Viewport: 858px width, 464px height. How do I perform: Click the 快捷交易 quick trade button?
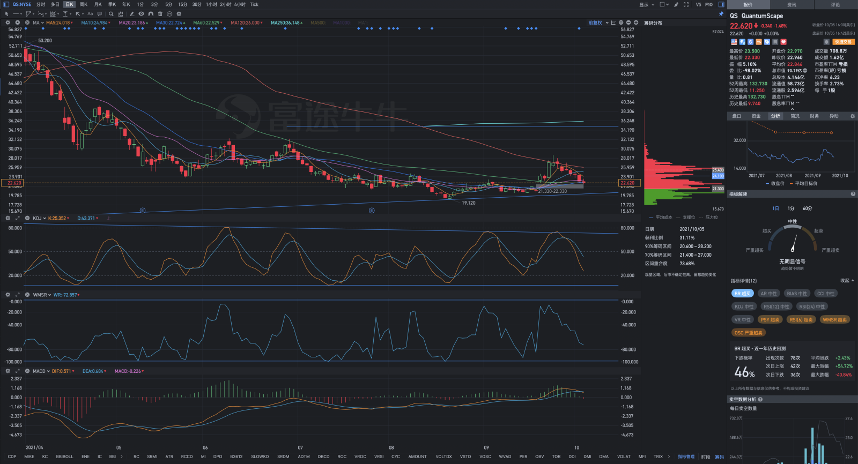pyautogui.click(x=844, y=42)
